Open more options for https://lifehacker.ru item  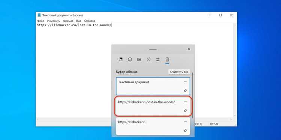185,122
